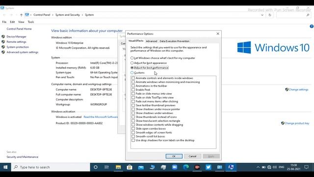Select Adjust for best performance radio
This screenshot has width=314, height=177.
click(x=132, y=68)
